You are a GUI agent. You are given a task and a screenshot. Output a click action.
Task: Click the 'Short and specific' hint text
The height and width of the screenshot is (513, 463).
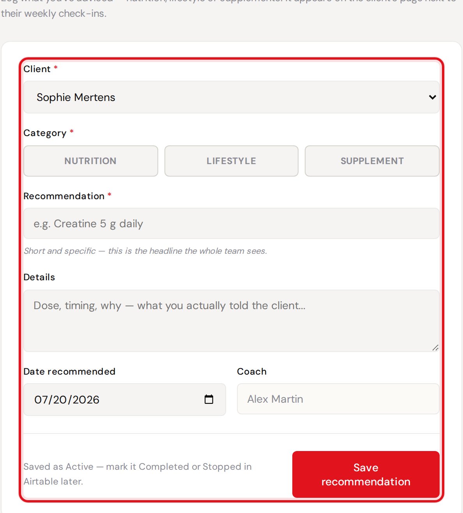[145, 251]
